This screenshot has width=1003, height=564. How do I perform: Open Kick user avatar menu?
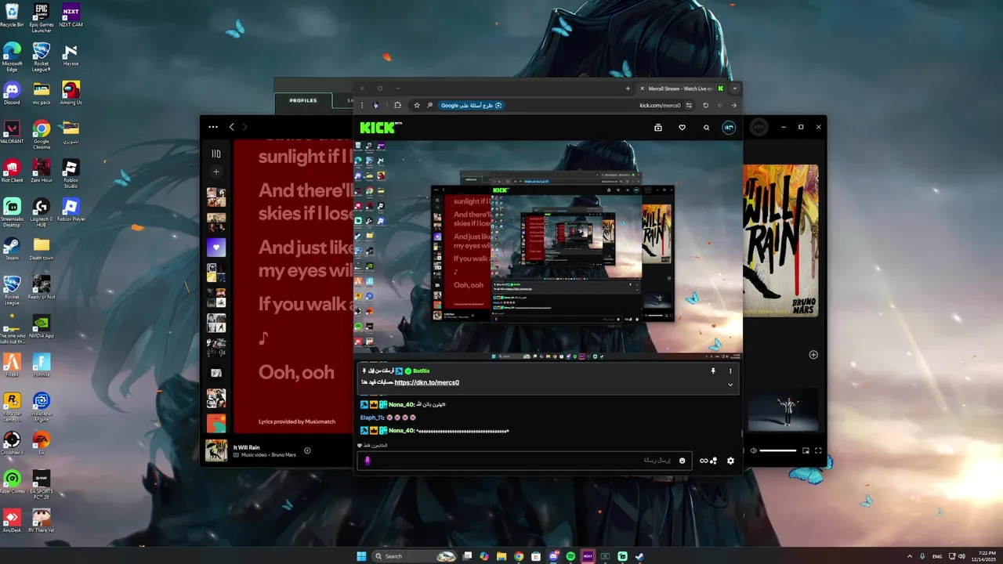tap(729, 128)
